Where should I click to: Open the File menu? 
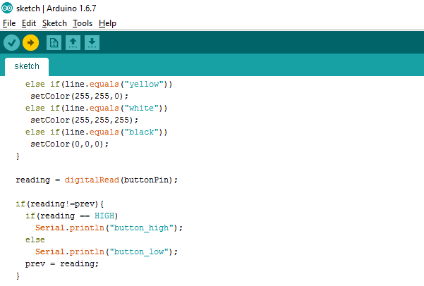pyautogui.click(x=9, y=23)
